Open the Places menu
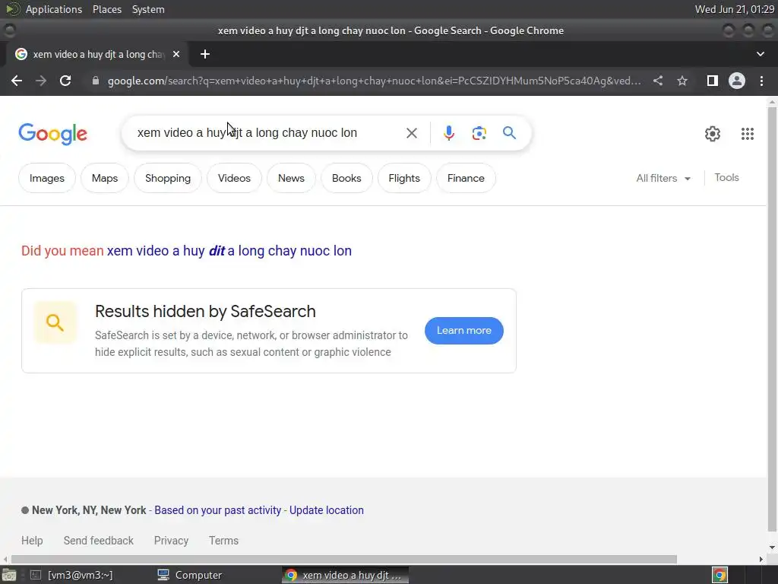 (107, 9)
